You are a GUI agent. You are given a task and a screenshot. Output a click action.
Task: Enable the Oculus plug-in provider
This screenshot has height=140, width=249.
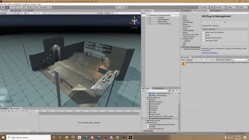click(x=203, y=35)
